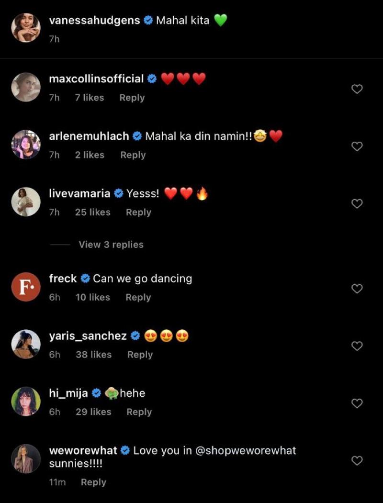Like yaris_sanchez's heart-eyes comment
383x503 pixels.
click(x=356, y=346)
